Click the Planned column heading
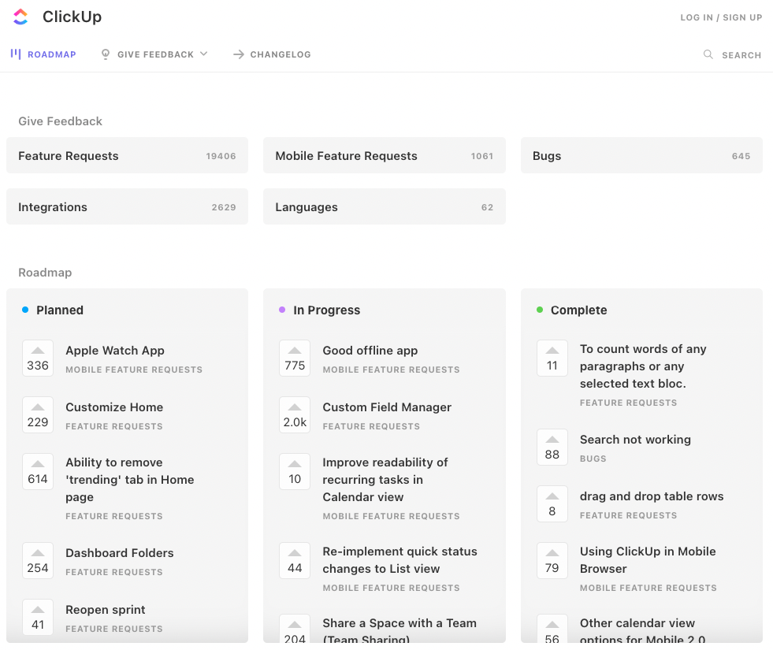 (60, 310)
